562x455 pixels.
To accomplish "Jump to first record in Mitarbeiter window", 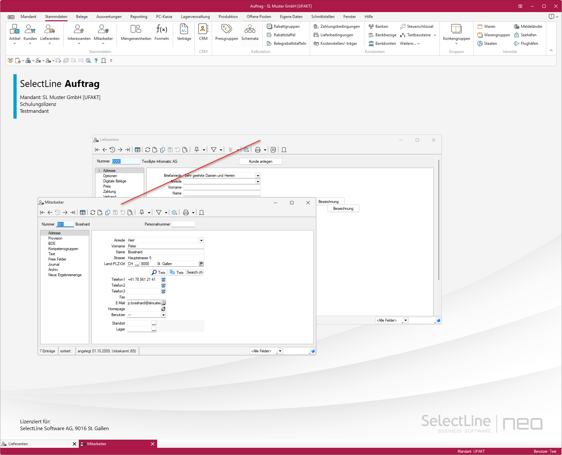I will tap(42, 212).
